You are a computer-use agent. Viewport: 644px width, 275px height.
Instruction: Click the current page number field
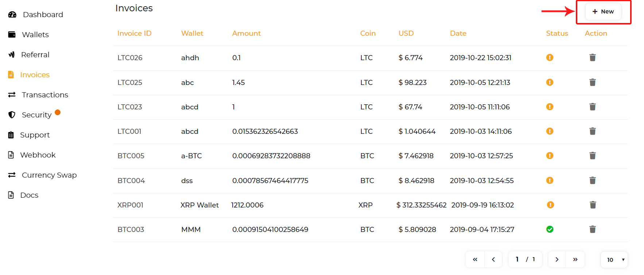coord(517,259)
